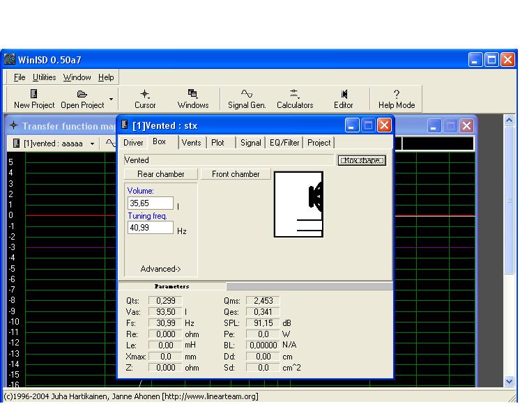Click the New Project toolbar icon

(33, 94)
